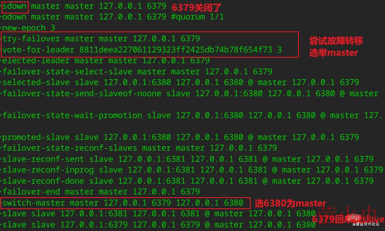Click the failover-state-select-slave line
The image size is (385, 231).
137,72
